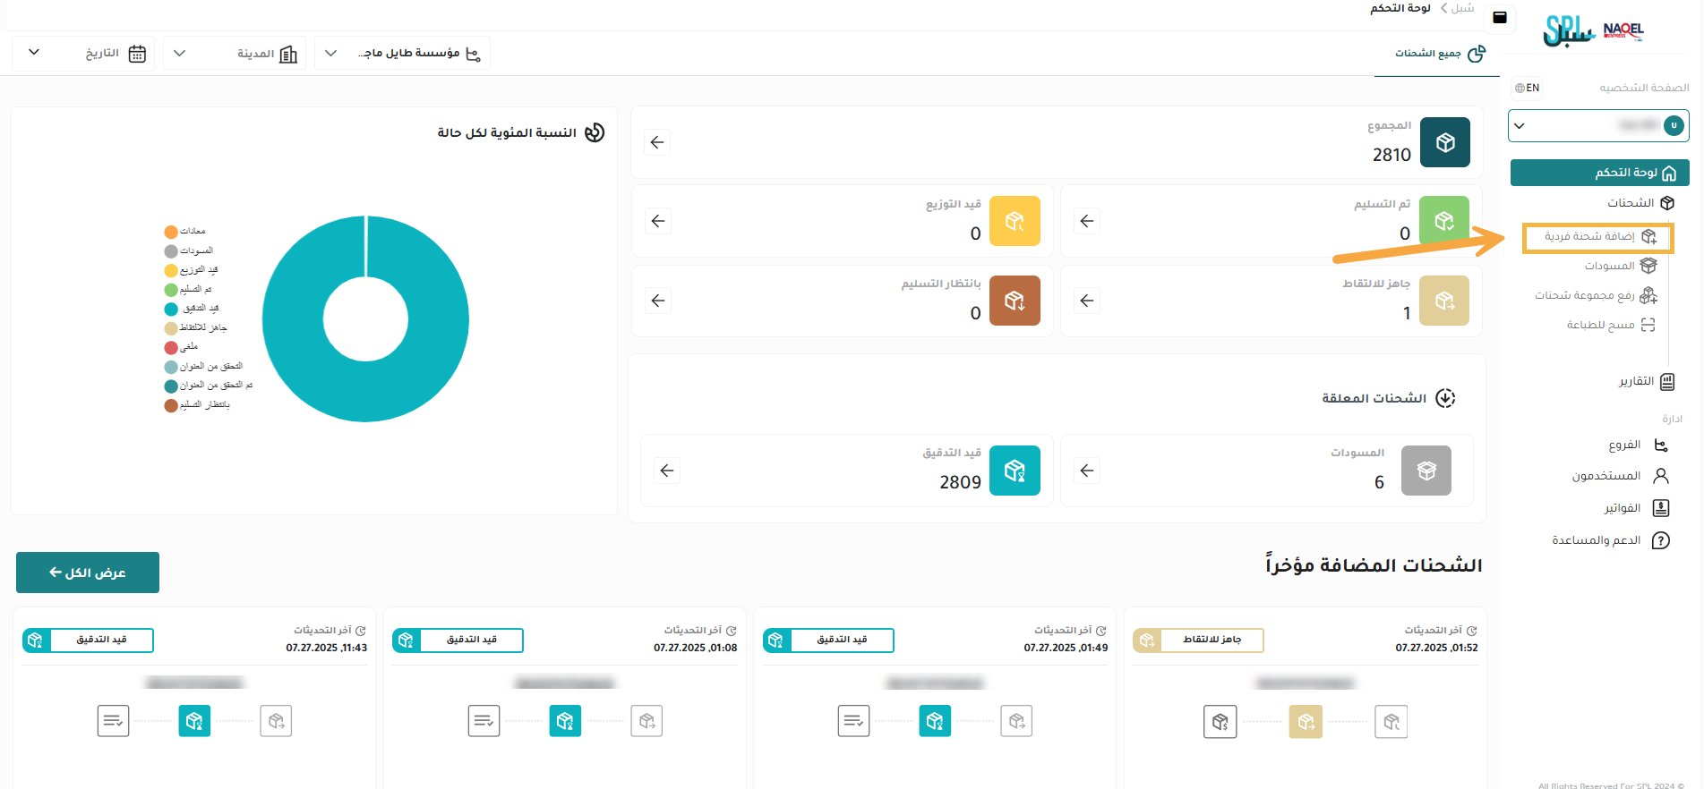Screen dimensions: 1704x789
Task: Click the dark teal المجموع total icon
Action: coord(1444,142)
